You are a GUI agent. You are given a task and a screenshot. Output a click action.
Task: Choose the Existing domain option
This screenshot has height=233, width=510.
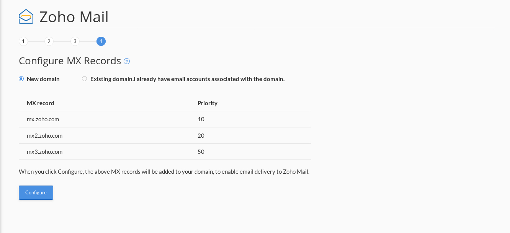84,78
